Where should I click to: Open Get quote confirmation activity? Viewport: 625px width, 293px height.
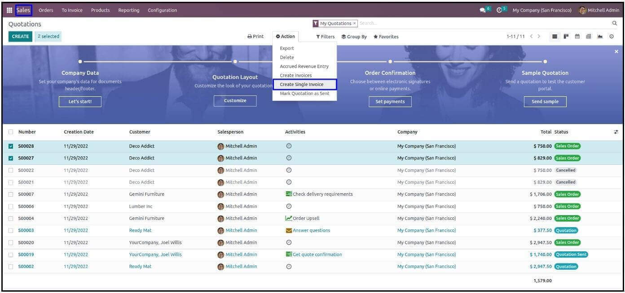314,254
